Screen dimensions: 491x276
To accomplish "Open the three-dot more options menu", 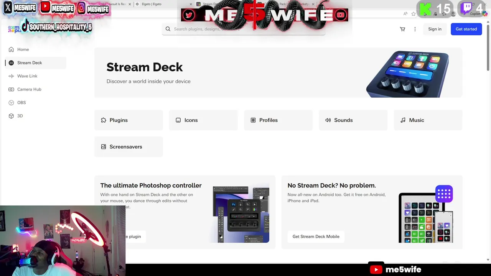I will click(415, 29).
